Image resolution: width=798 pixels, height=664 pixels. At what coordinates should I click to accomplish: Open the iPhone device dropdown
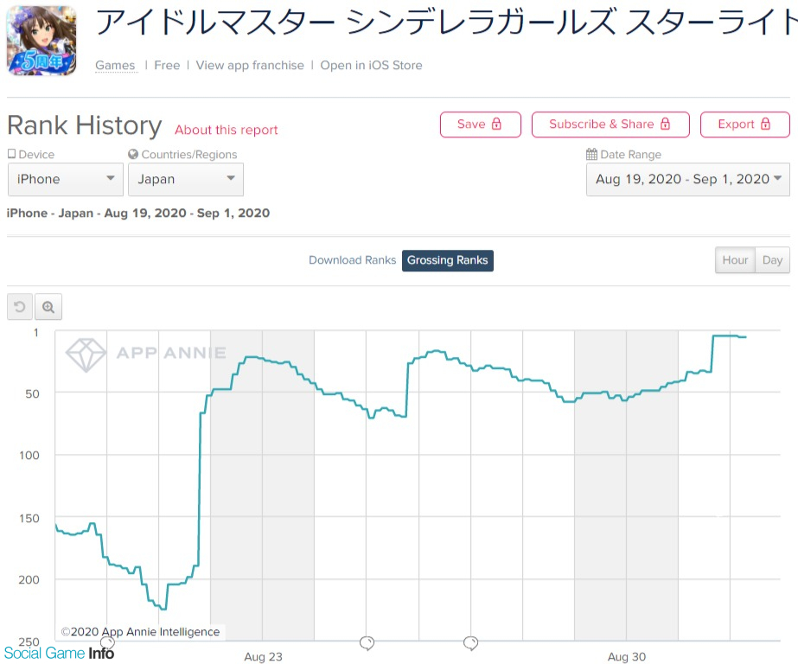[x=66, y=179]
